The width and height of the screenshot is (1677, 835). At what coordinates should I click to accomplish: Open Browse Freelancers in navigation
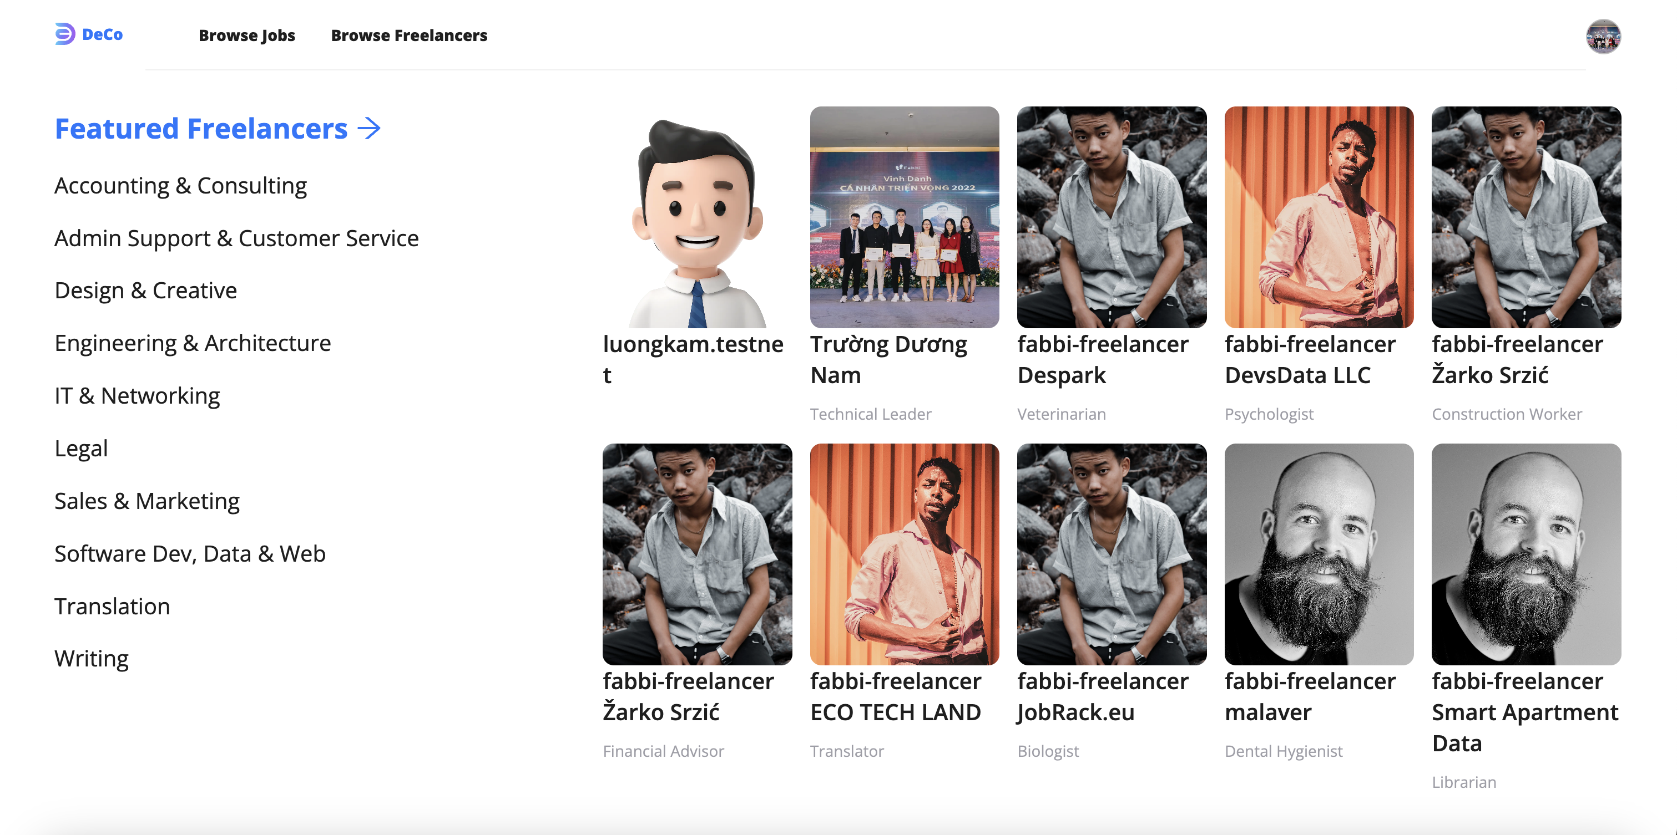pos(409,35)
